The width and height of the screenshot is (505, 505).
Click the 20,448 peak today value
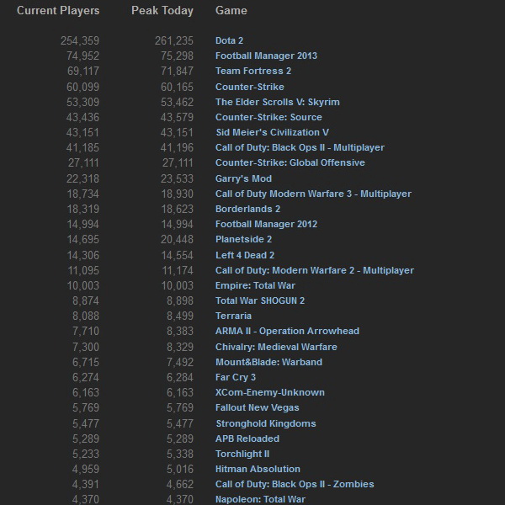pos(177,239)
